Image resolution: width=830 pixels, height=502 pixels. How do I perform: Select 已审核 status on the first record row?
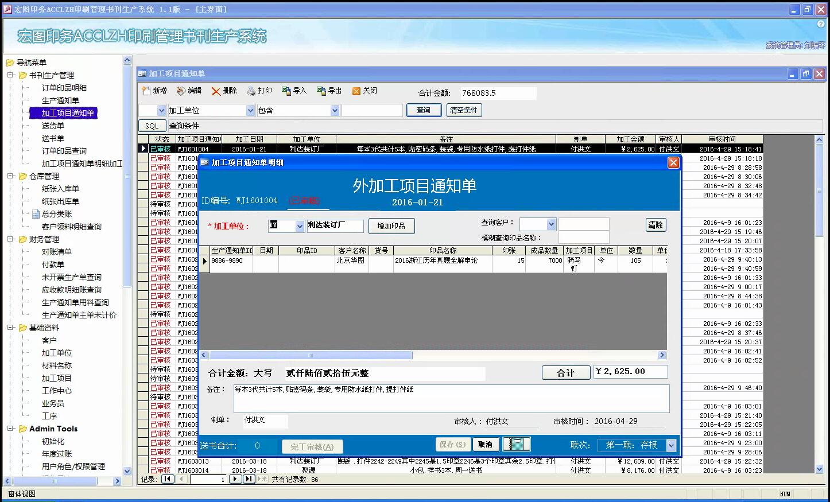[161, 148]
